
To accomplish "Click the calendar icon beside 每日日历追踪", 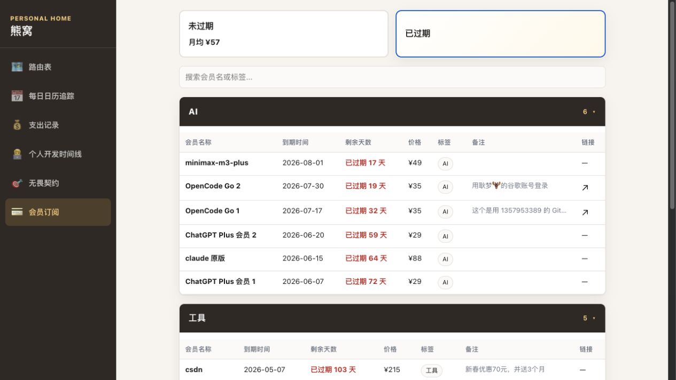I will pyautogui.click(x=17, y=96).
